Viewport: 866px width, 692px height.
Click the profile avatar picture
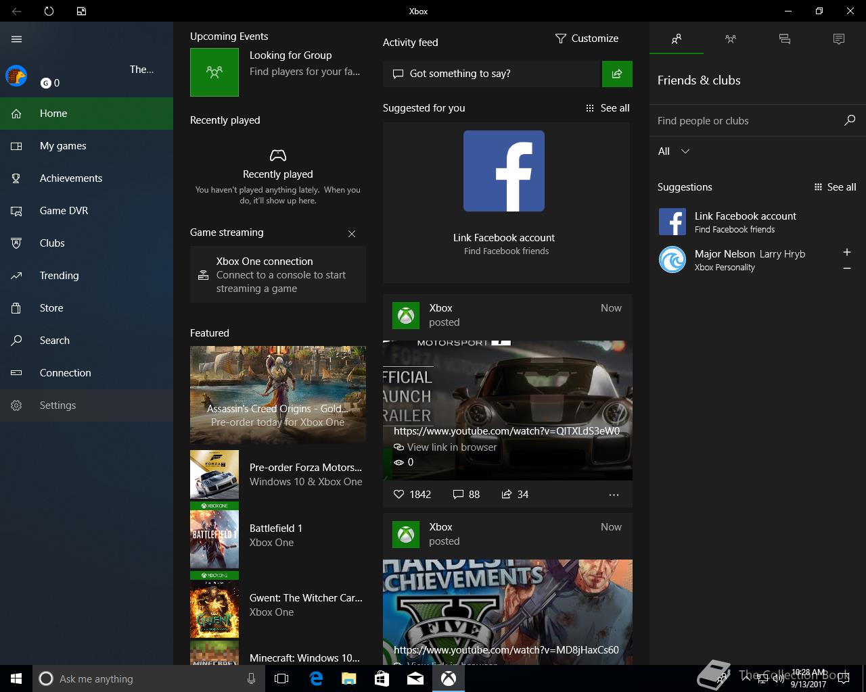click(x=16, y=76)
